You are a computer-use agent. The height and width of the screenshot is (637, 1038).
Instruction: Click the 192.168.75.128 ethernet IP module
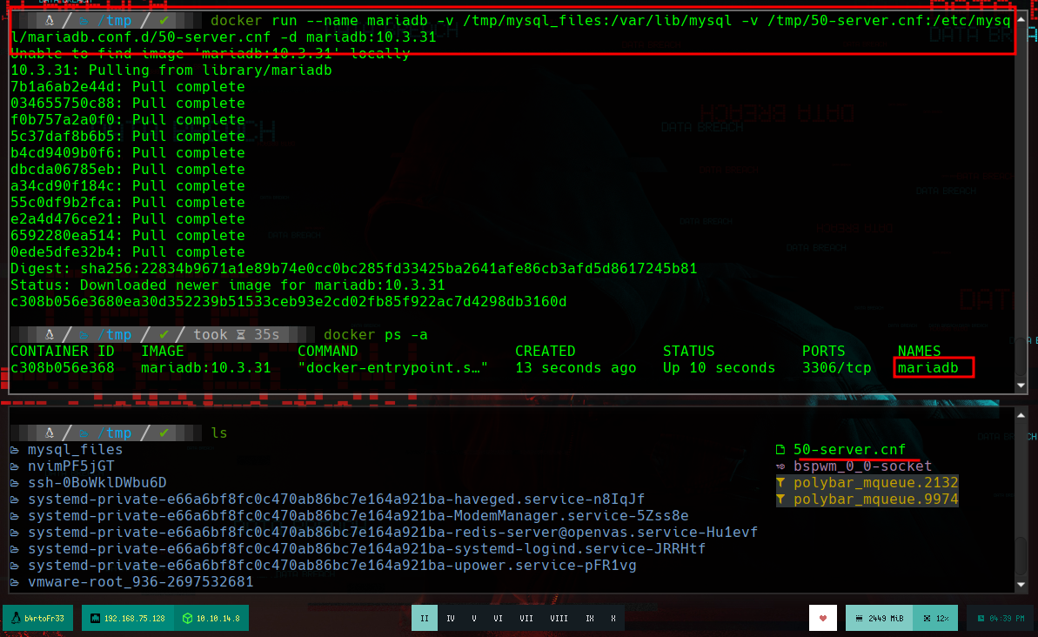pyautogui.click(x=129, y=618)
